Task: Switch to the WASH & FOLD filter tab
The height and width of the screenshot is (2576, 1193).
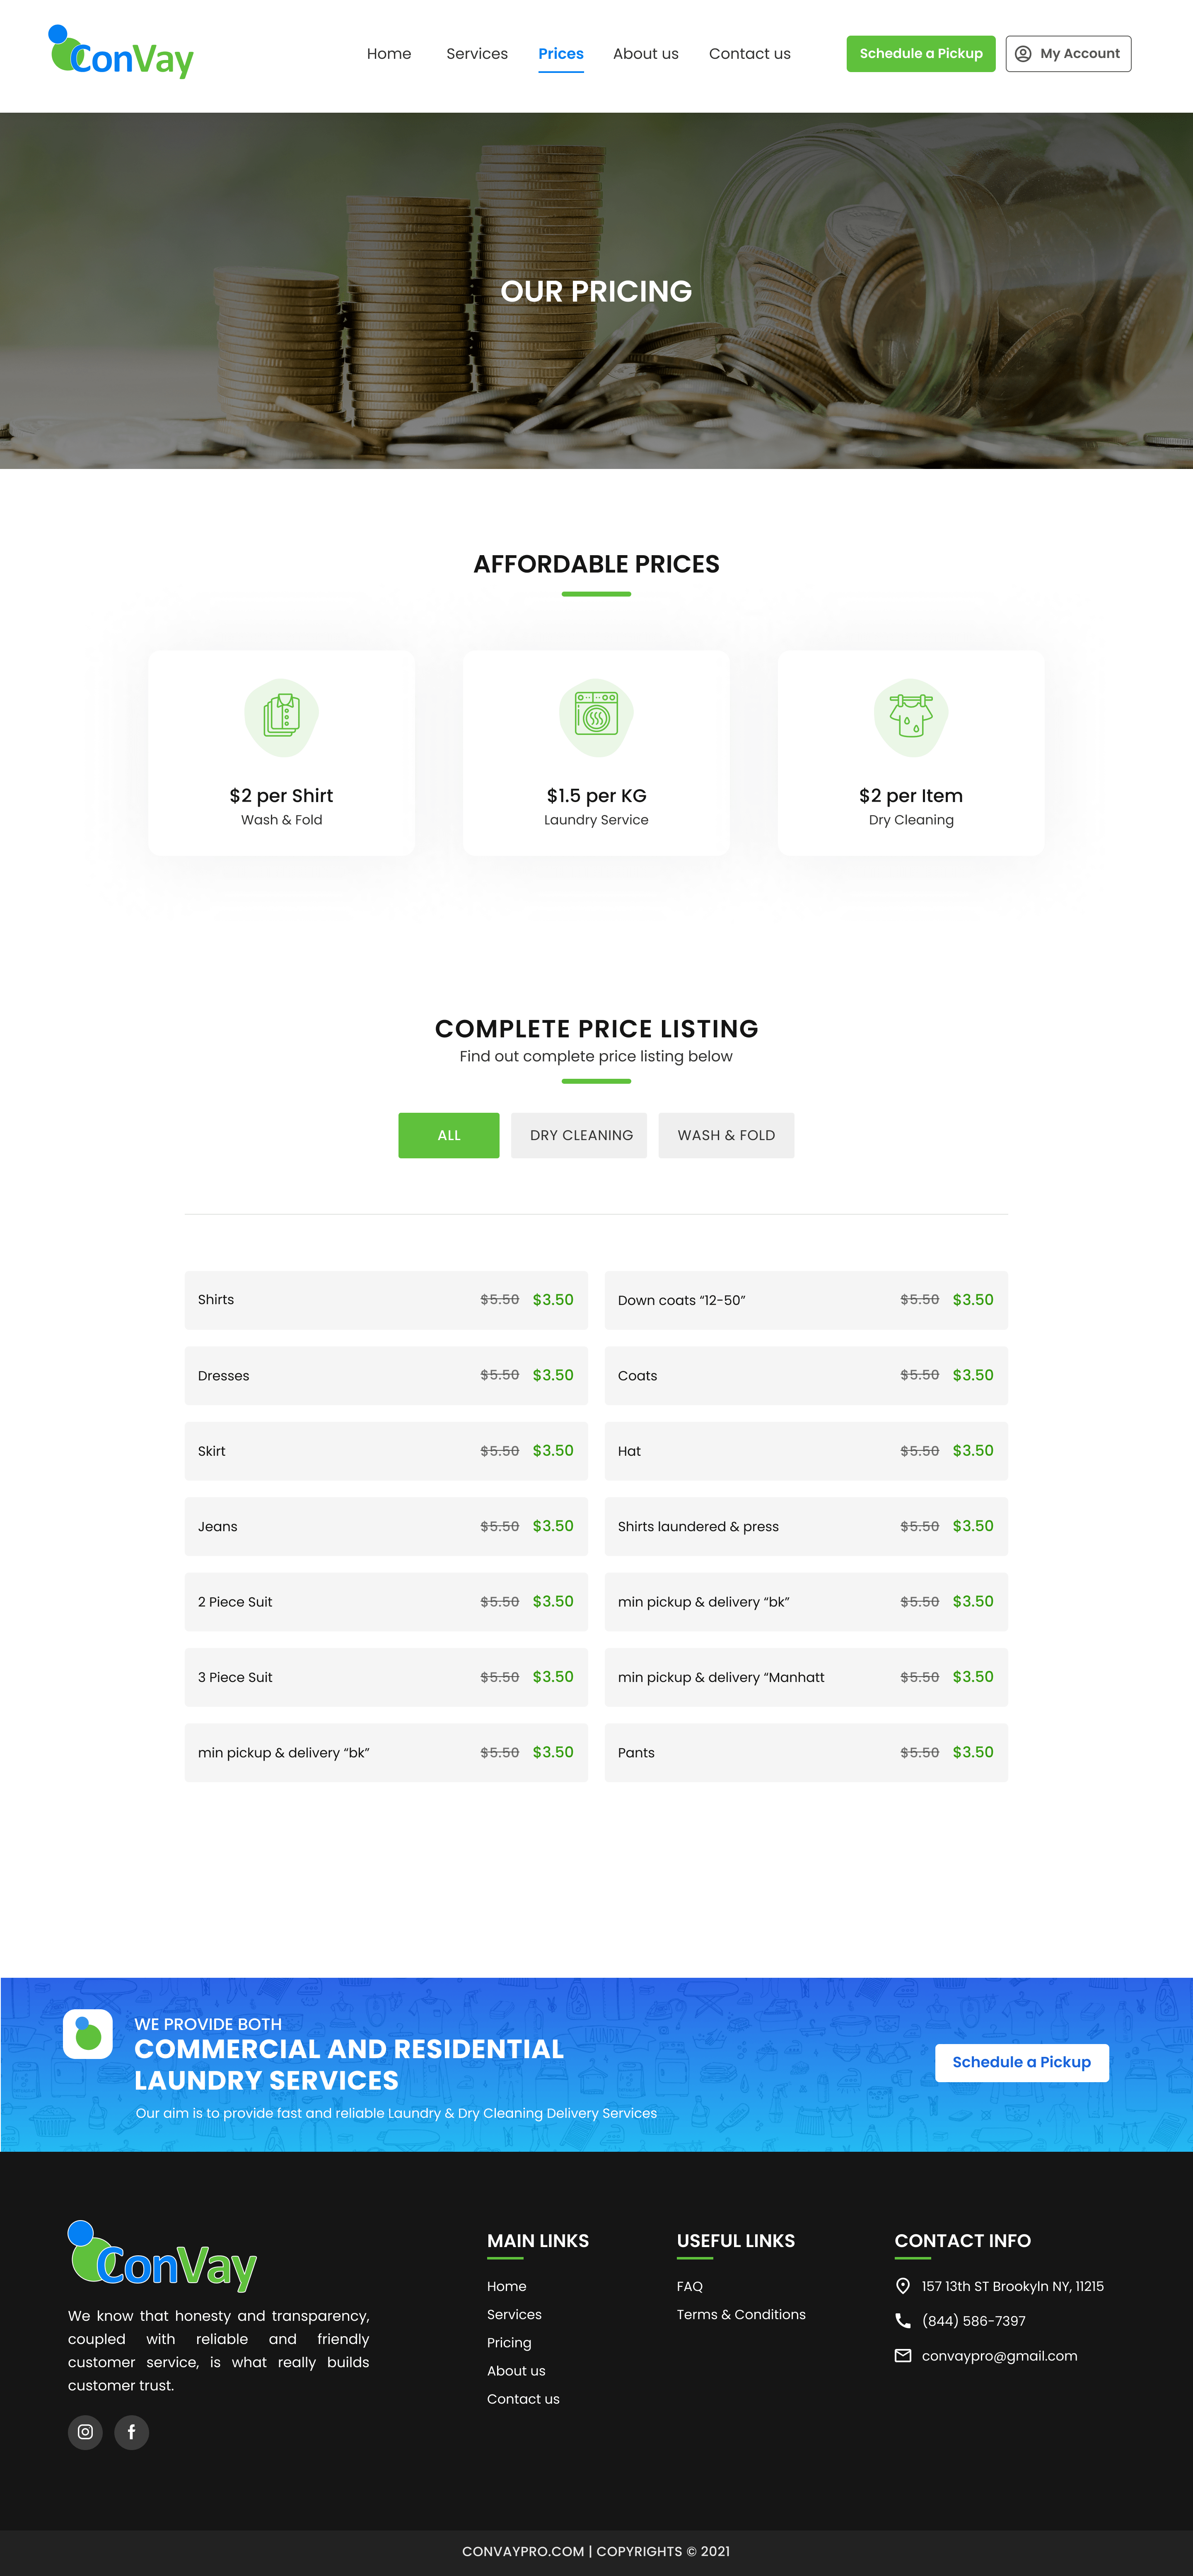Action: (x=726, y=1135)
